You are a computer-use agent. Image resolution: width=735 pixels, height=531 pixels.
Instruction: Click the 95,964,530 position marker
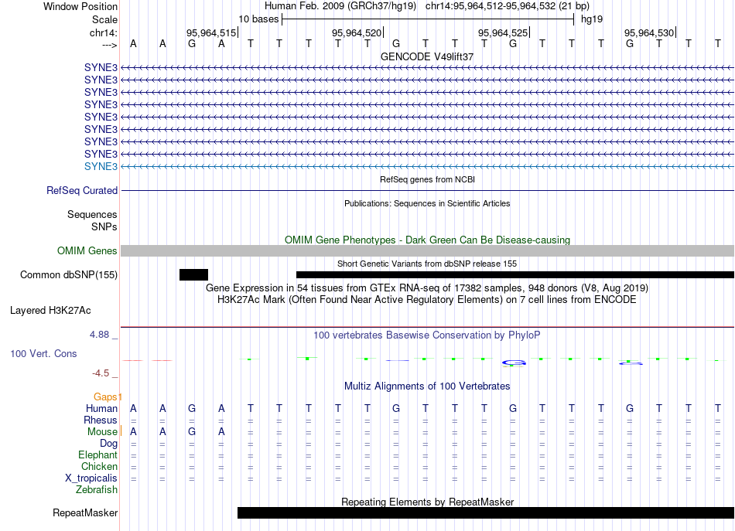click(x=650, y=32)
